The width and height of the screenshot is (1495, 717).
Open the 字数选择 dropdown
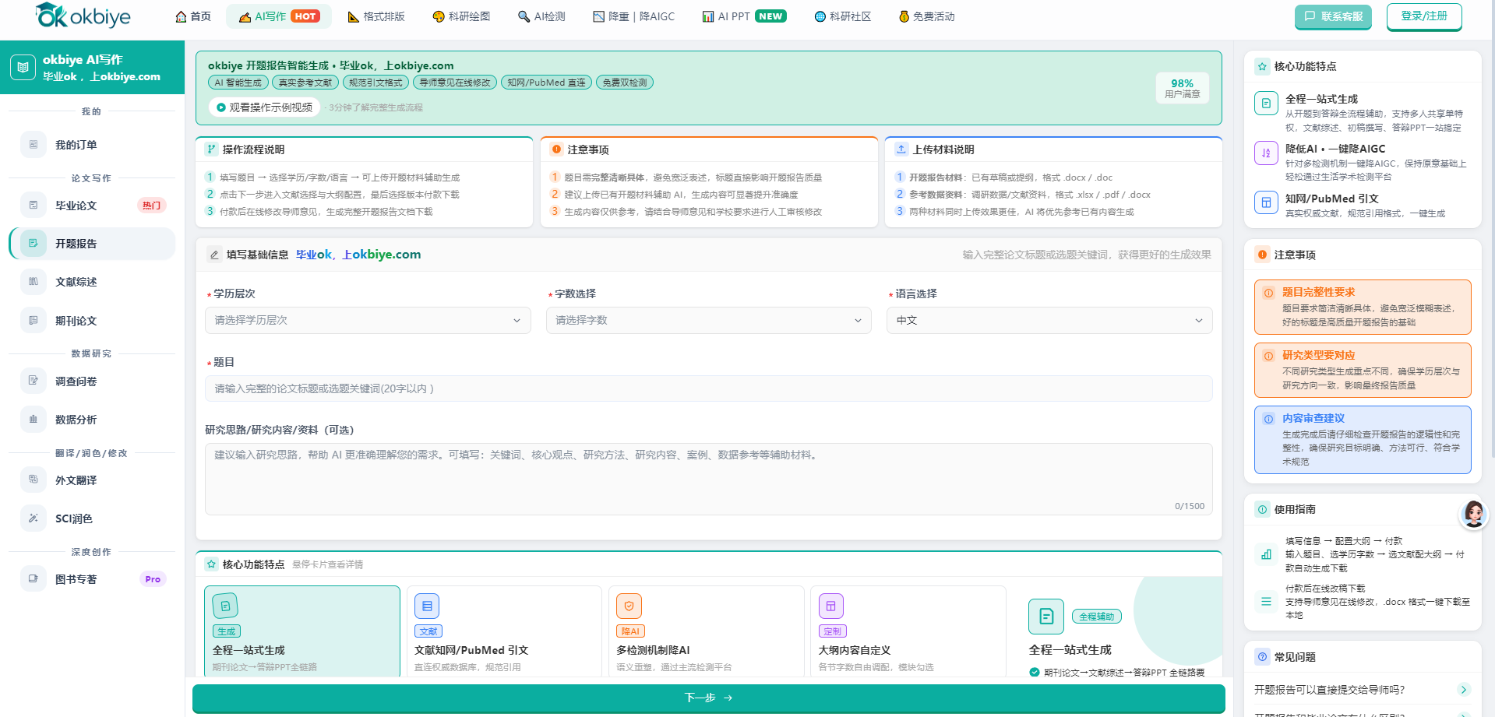pyautogui.click(x=708, y=320)
